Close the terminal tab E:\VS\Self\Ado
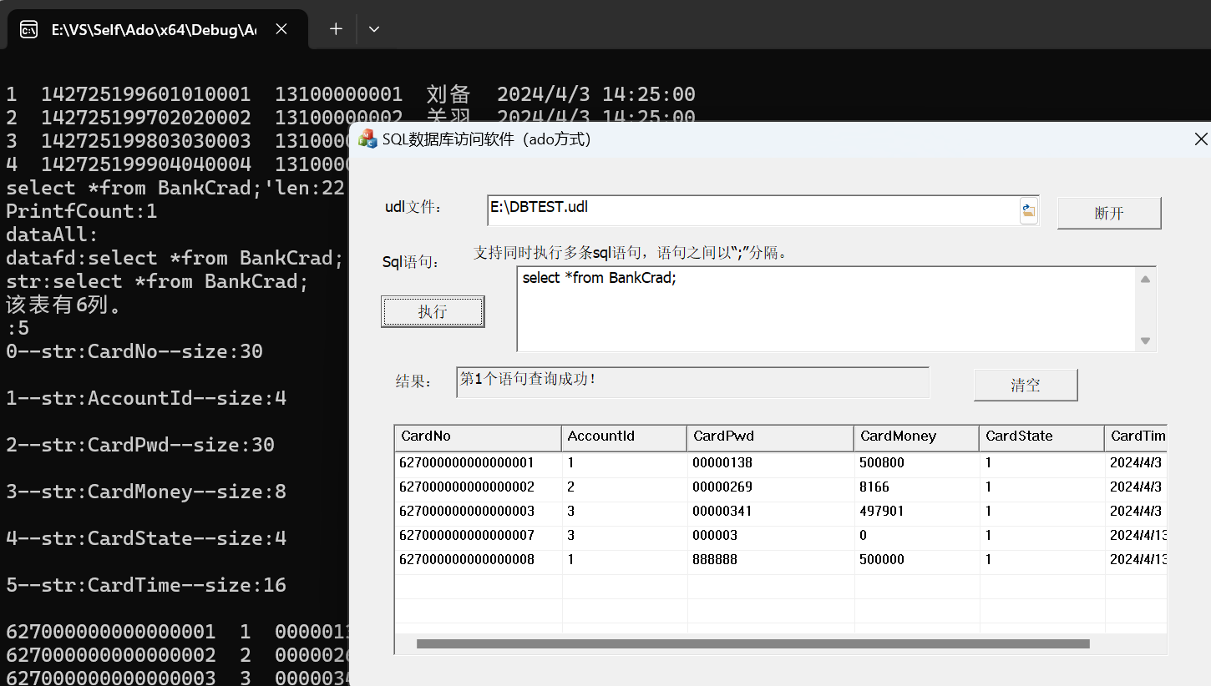Viewport: 1211px width, 686px height. 281,29
